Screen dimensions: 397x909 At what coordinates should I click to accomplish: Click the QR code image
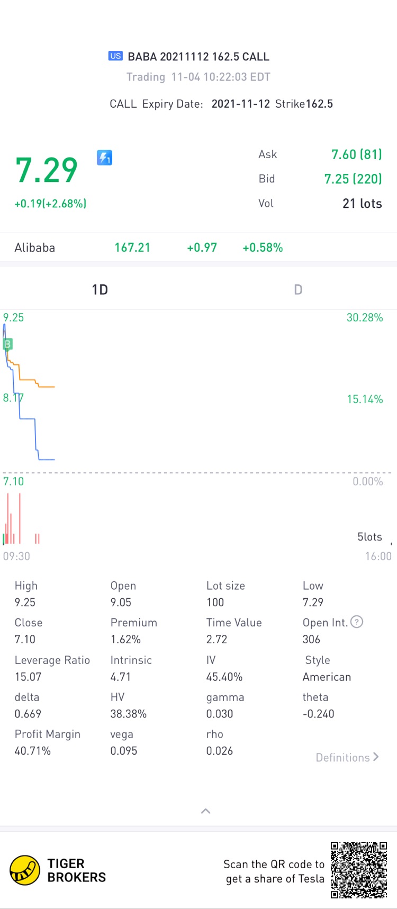(358, 870)
